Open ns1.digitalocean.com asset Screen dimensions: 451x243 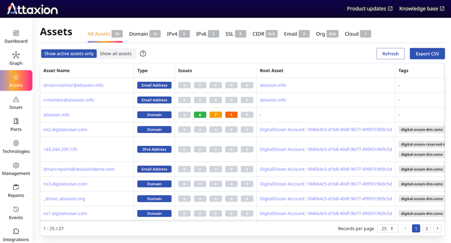click(x=65, y=214)
